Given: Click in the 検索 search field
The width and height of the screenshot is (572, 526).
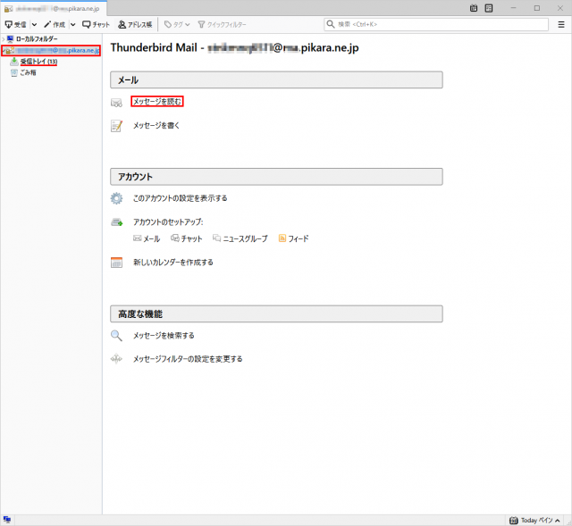Looking at the screenshot, I should (438, 24).
